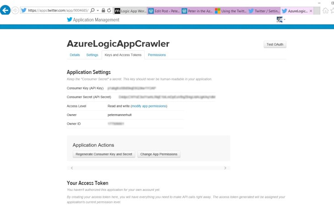Click the lock security icon in address bar
The height and width of the screenshot is (206, 334).
click(103, 10)
